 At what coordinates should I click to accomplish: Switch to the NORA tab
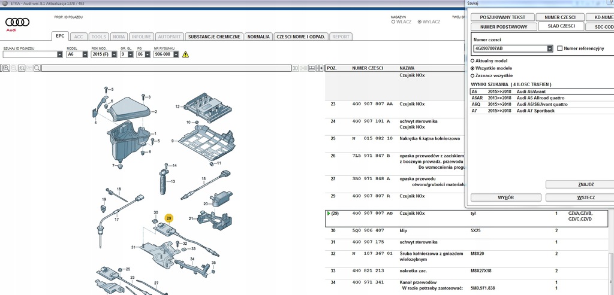(x=119, y=37)
